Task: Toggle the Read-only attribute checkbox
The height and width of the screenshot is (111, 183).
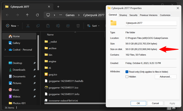Action: pos(127,72)
